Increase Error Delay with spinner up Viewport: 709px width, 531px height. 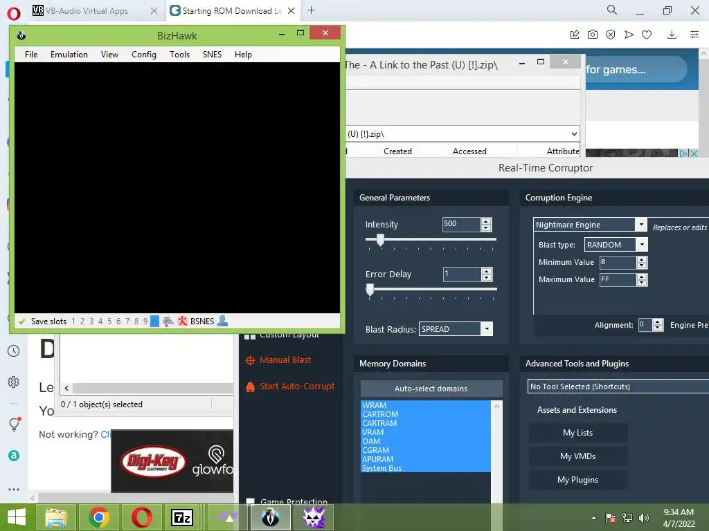487,271
